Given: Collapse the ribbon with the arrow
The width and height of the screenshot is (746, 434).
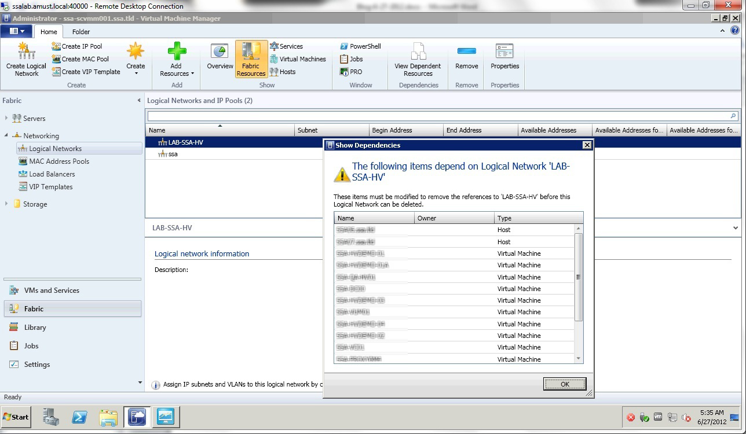Looking at the screenshot, I should pos(723,31).
